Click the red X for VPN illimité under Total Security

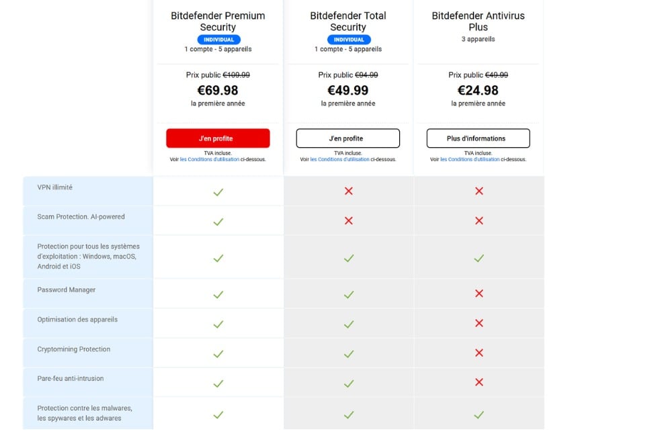pos(348,191)
